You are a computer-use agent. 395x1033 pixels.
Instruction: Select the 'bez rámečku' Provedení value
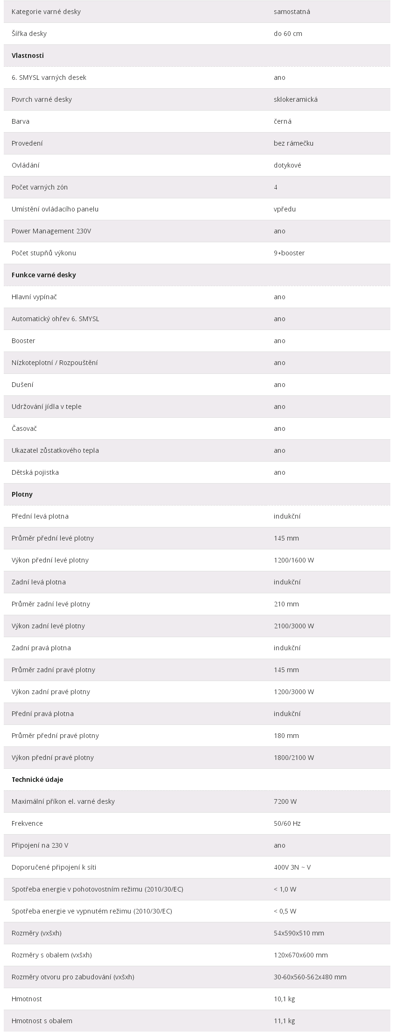click(294, 143)
